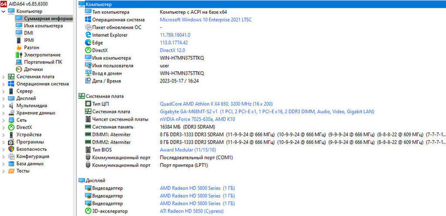
Task: Open the Gigabyte GA-M68MT-S2 v1 link
Action: pyautogui.click(x=267, y=112)
